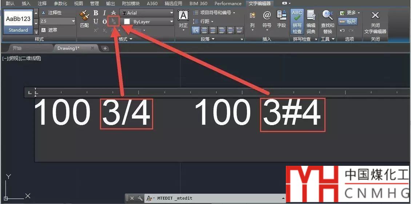Toggle the Ruler (标尺) button

click(348, 21)
